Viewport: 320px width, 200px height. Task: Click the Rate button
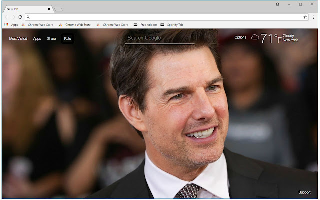pyautogui.click(x=68, y=39)
